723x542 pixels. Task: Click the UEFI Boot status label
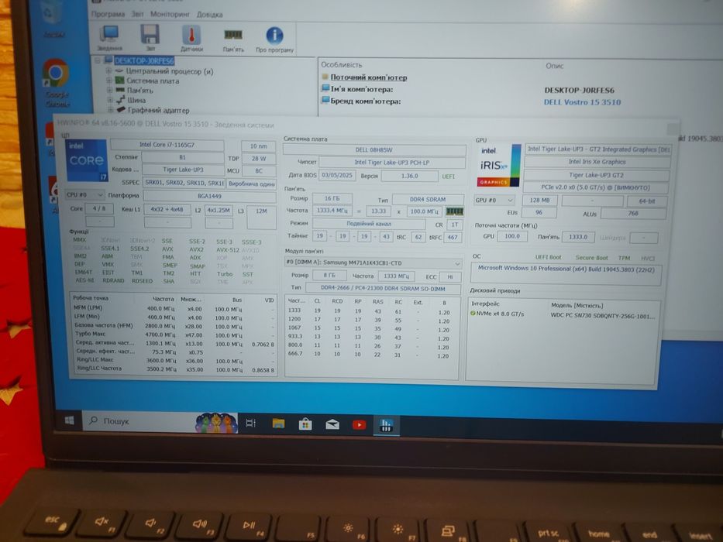click(x=548, y=257)
